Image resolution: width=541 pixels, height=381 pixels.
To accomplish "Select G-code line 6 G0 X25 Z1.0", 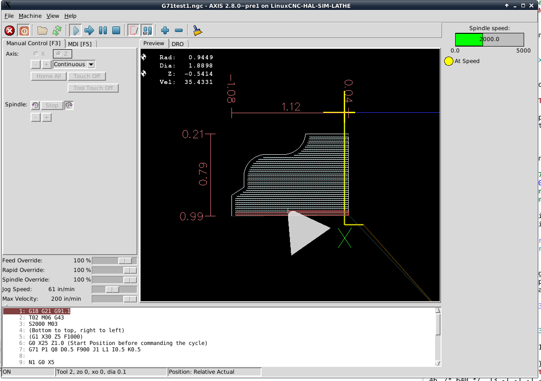I will pos(118,343).
